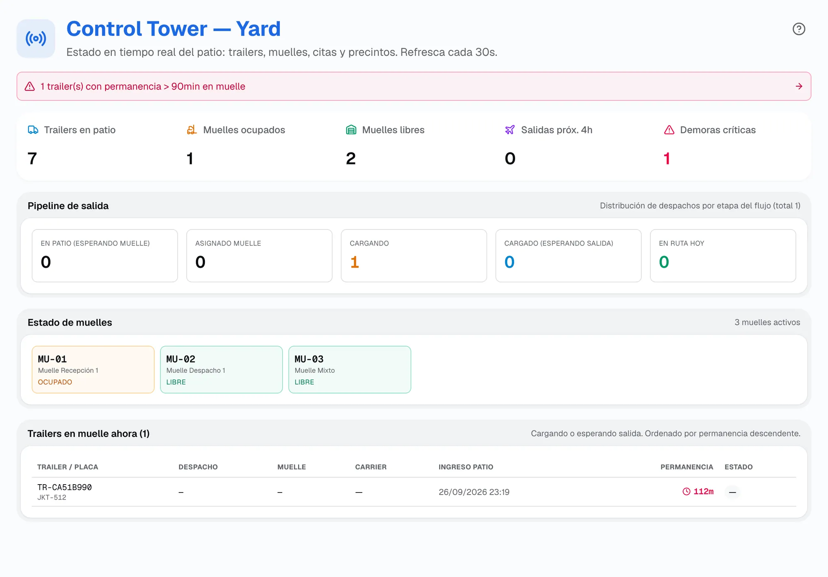Click the ingreso date 26/09/2026 23:19
The height and width of the screenshot is (577, 828).
tap(474, 492)
